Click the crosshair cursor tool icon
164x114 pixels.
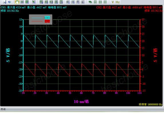point(22,2)
